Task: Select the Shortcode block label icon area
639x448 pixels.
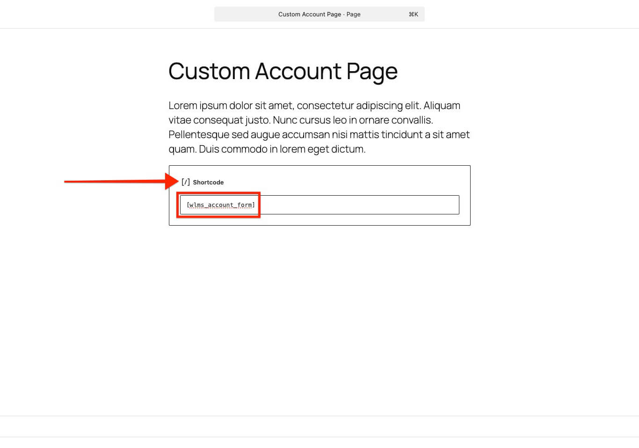Action: click(x=186, y=182)
